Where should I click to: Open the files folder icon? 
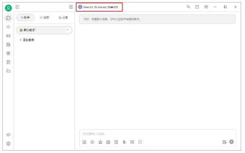click(x=8, y=71)
